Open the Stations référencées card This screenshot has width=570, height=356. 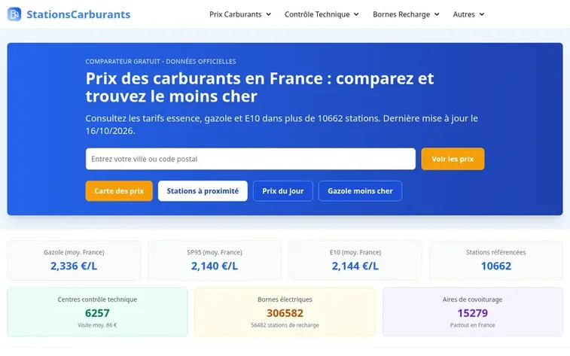coord(496,260)
